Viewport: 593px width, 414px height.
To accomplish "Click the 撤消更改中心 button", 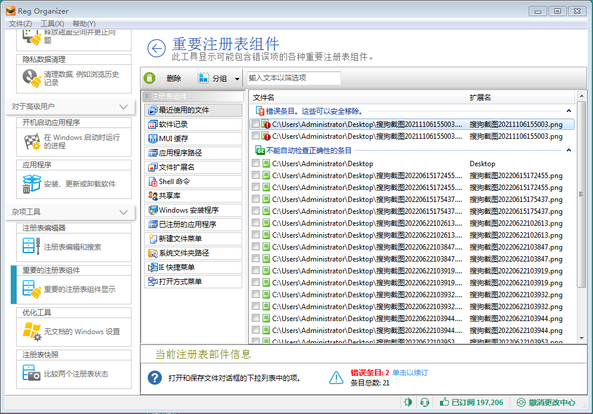I will [546, 402].
